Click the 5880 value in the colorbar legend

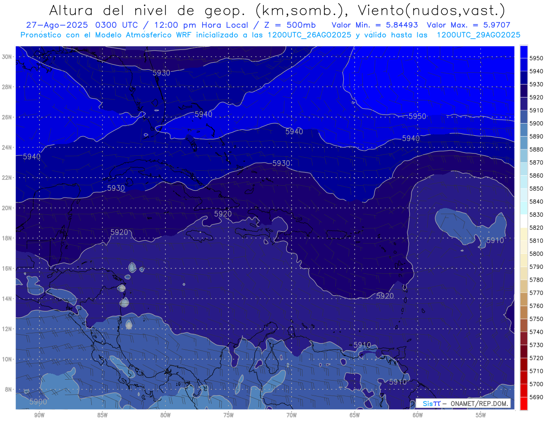536,149
